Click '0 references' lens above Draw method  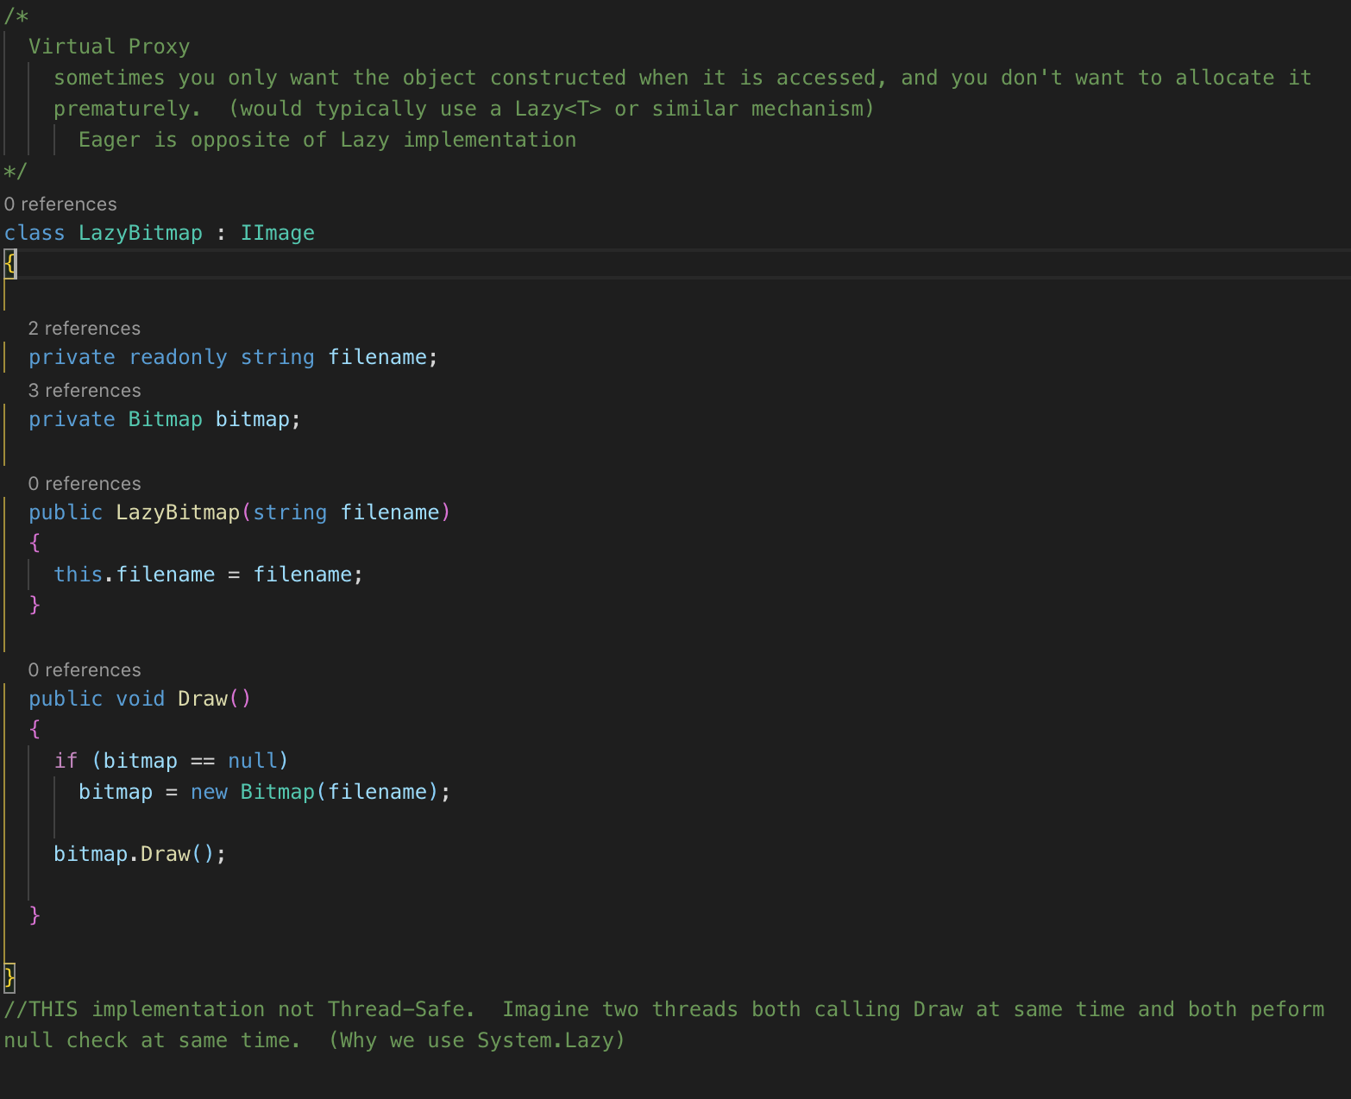click(x=85, y=670)
